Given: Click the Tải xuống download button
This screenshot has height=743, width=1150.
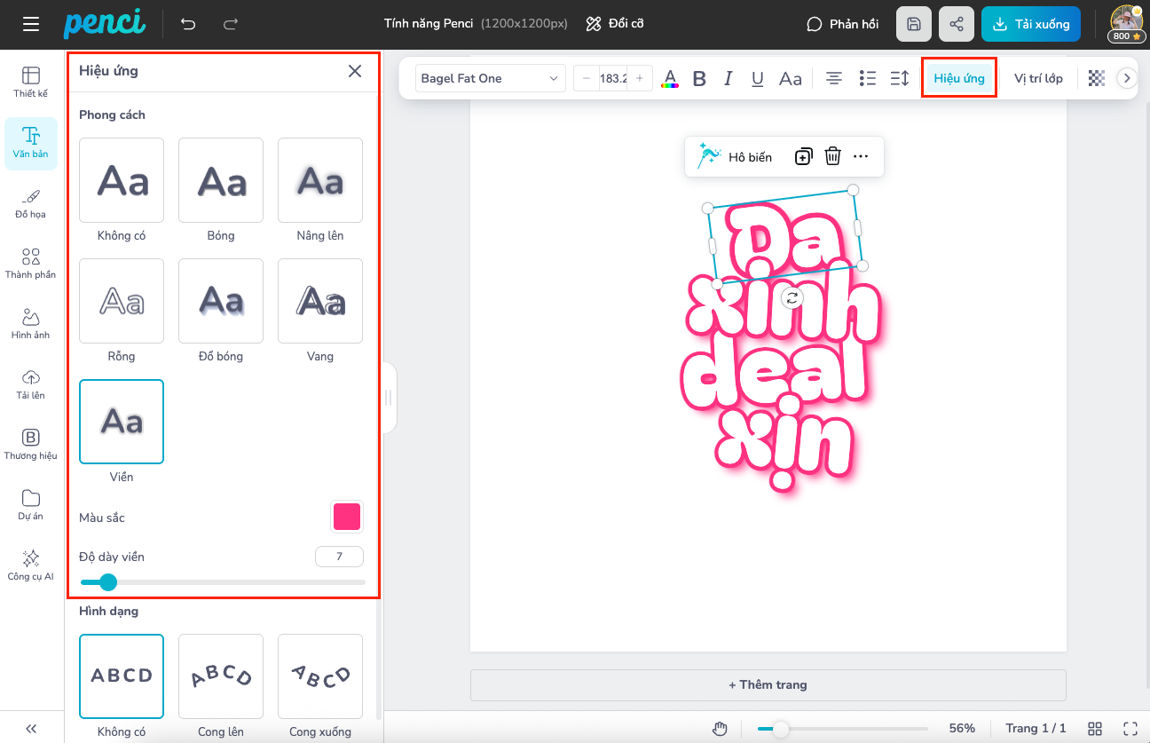Looking at the screenshot, I should 1030,24.
